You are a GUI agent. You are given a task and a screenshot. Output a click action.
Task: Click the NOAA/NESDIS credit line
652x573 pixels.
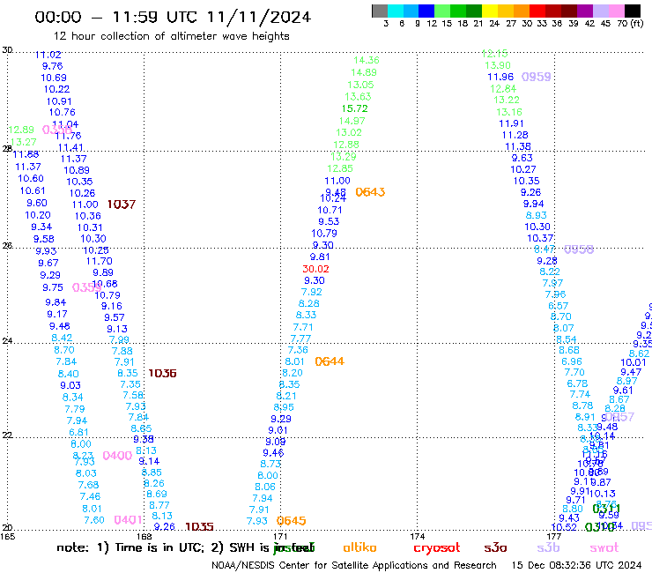point(354,565)
